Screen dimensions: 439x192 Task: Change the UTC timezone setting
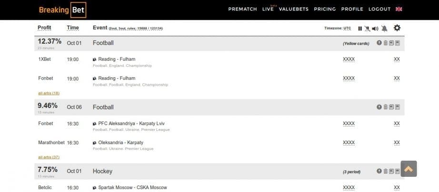(347, 28)
